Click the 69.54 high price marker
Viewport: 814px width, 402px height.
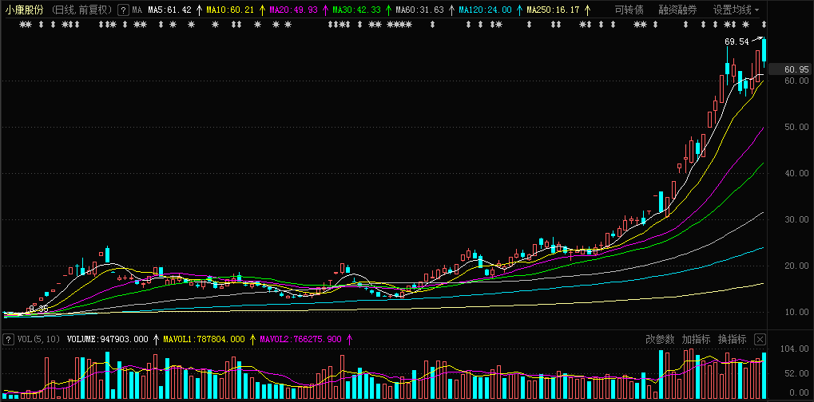(737, 41)
